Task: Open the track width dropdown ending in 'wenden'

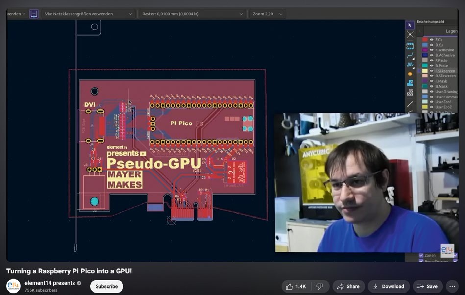Action: (x=16, y=14)
